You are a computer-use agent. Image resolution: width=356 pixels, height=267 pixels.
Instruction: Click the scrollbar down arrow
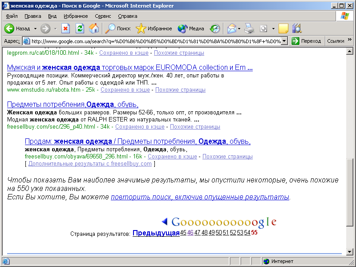point(350,251)
